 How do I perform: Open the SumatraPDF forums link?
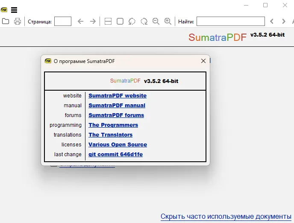point(116,115)
